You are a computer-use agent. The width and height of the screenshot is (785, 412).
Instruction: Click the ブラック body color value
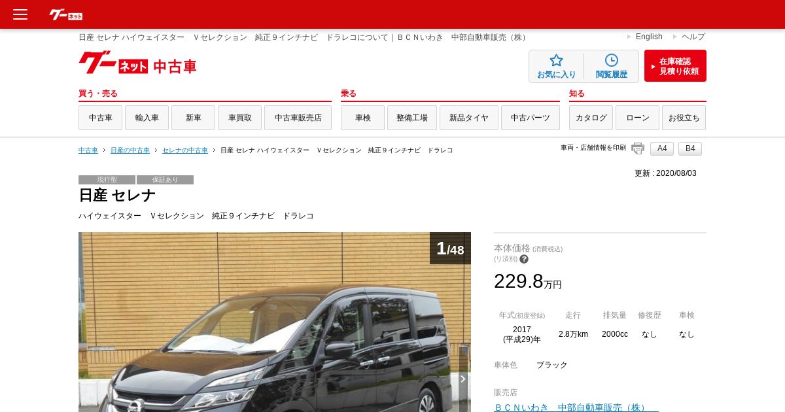coord(552,365)
